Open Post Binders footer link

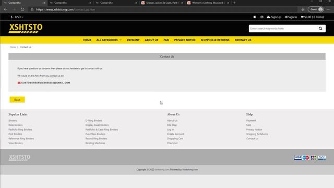15,134
